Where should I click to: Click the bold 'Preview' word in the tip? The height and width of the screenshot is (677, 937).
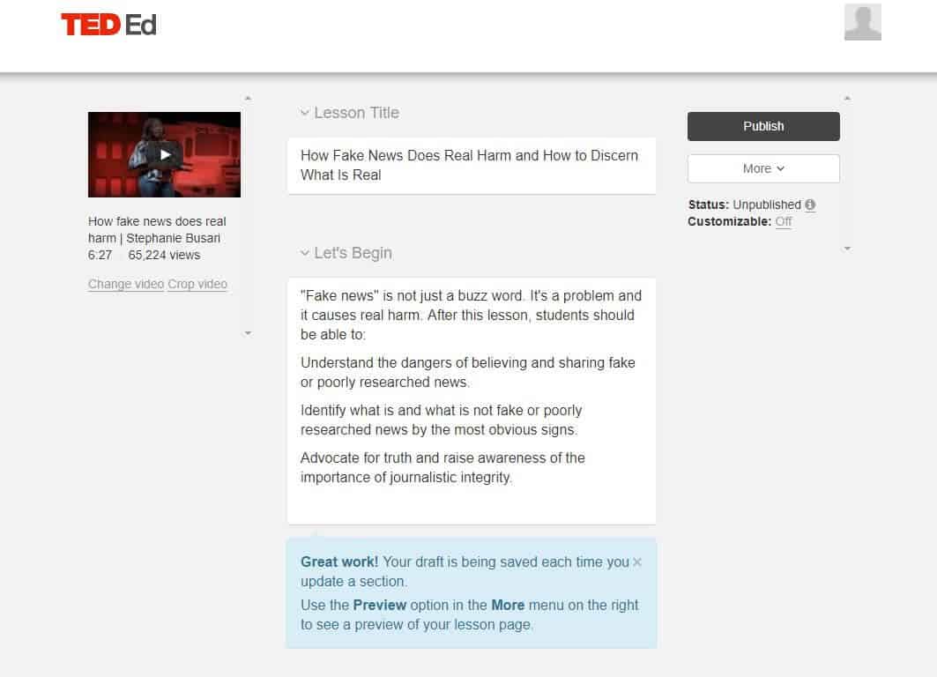[379, 605]
